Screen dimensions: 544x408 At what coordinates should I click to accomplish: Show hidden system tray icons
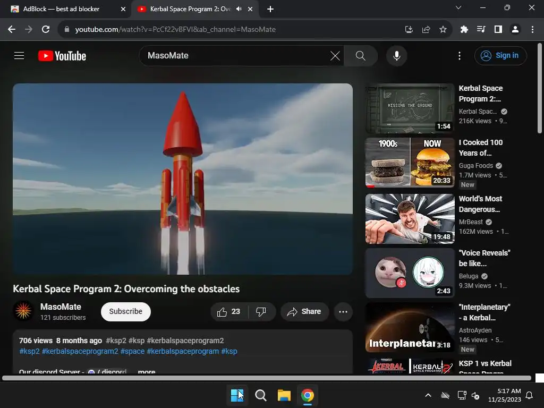[428, 395]
